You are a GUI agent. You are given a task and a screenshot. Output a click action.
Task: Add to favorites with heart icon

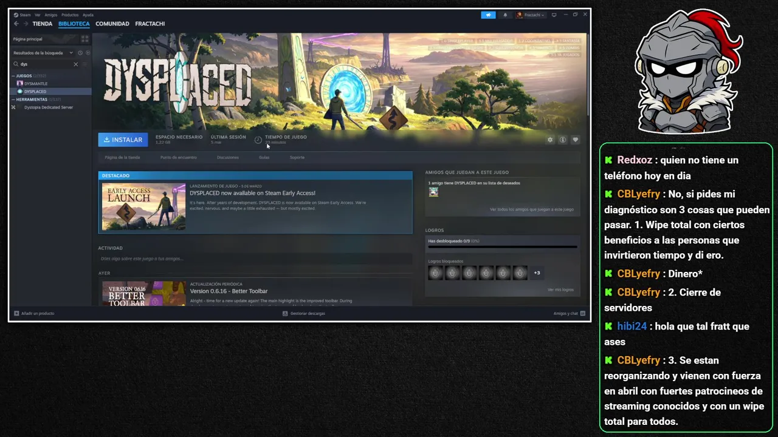[576, 140]
